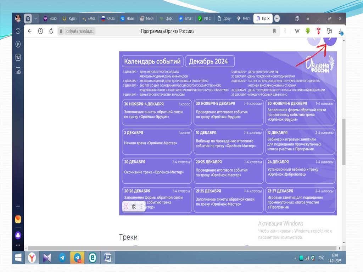The image size is (363, 272).
Task: Open the Yandex Browser hamburger menu
Action: (308, 18)
